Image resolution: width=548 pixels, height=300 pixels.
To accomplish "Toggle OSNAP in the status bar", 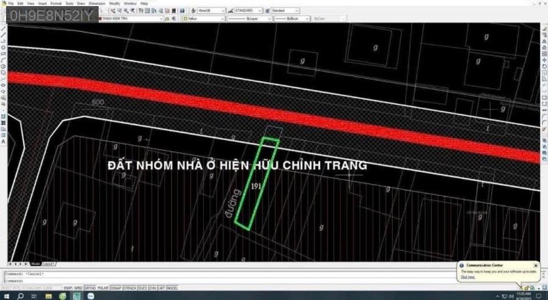I will coord(116,288).
